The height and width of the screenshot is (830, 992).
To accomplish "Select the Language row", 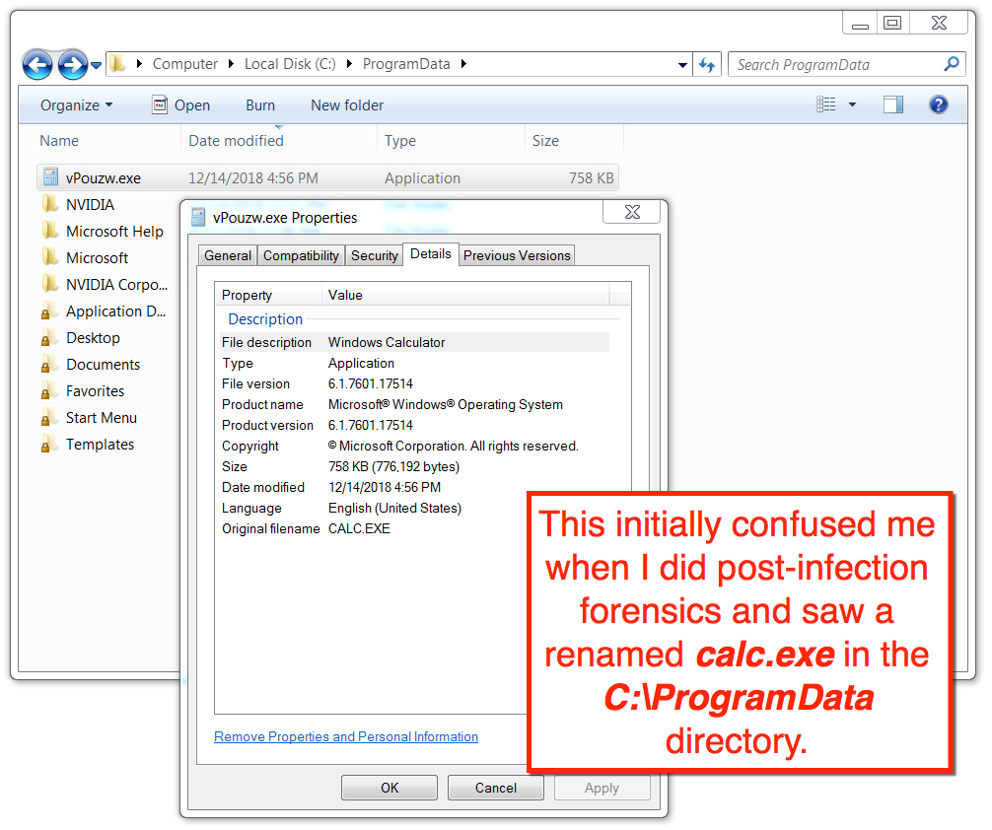I will coord(374,508).
